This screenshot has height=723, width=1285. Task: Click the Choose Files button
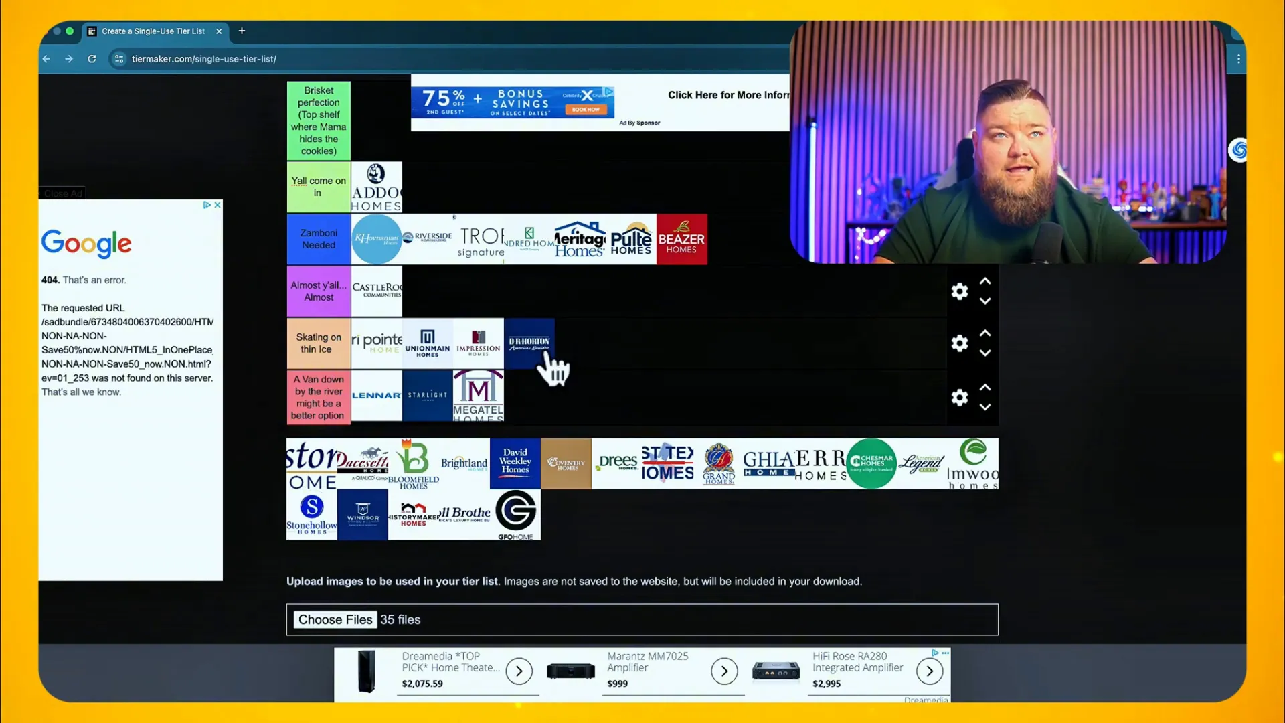point(335,620)
